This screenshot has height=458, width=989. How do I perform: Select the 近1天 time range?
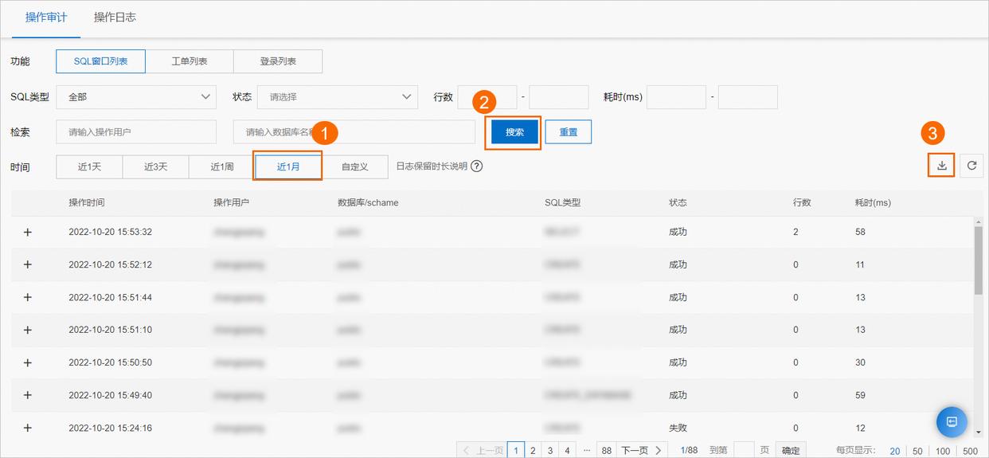tap(89, 167)
